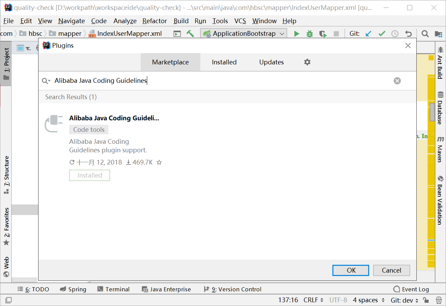Open the Project Structure icon in toolbar
This screenshot has height=306, width=446.
(438, 34)
